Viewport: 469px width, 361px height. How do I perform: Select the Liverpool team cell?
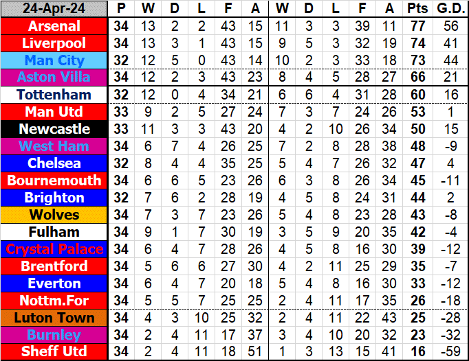pyautogui.click(x=54, y=43)
